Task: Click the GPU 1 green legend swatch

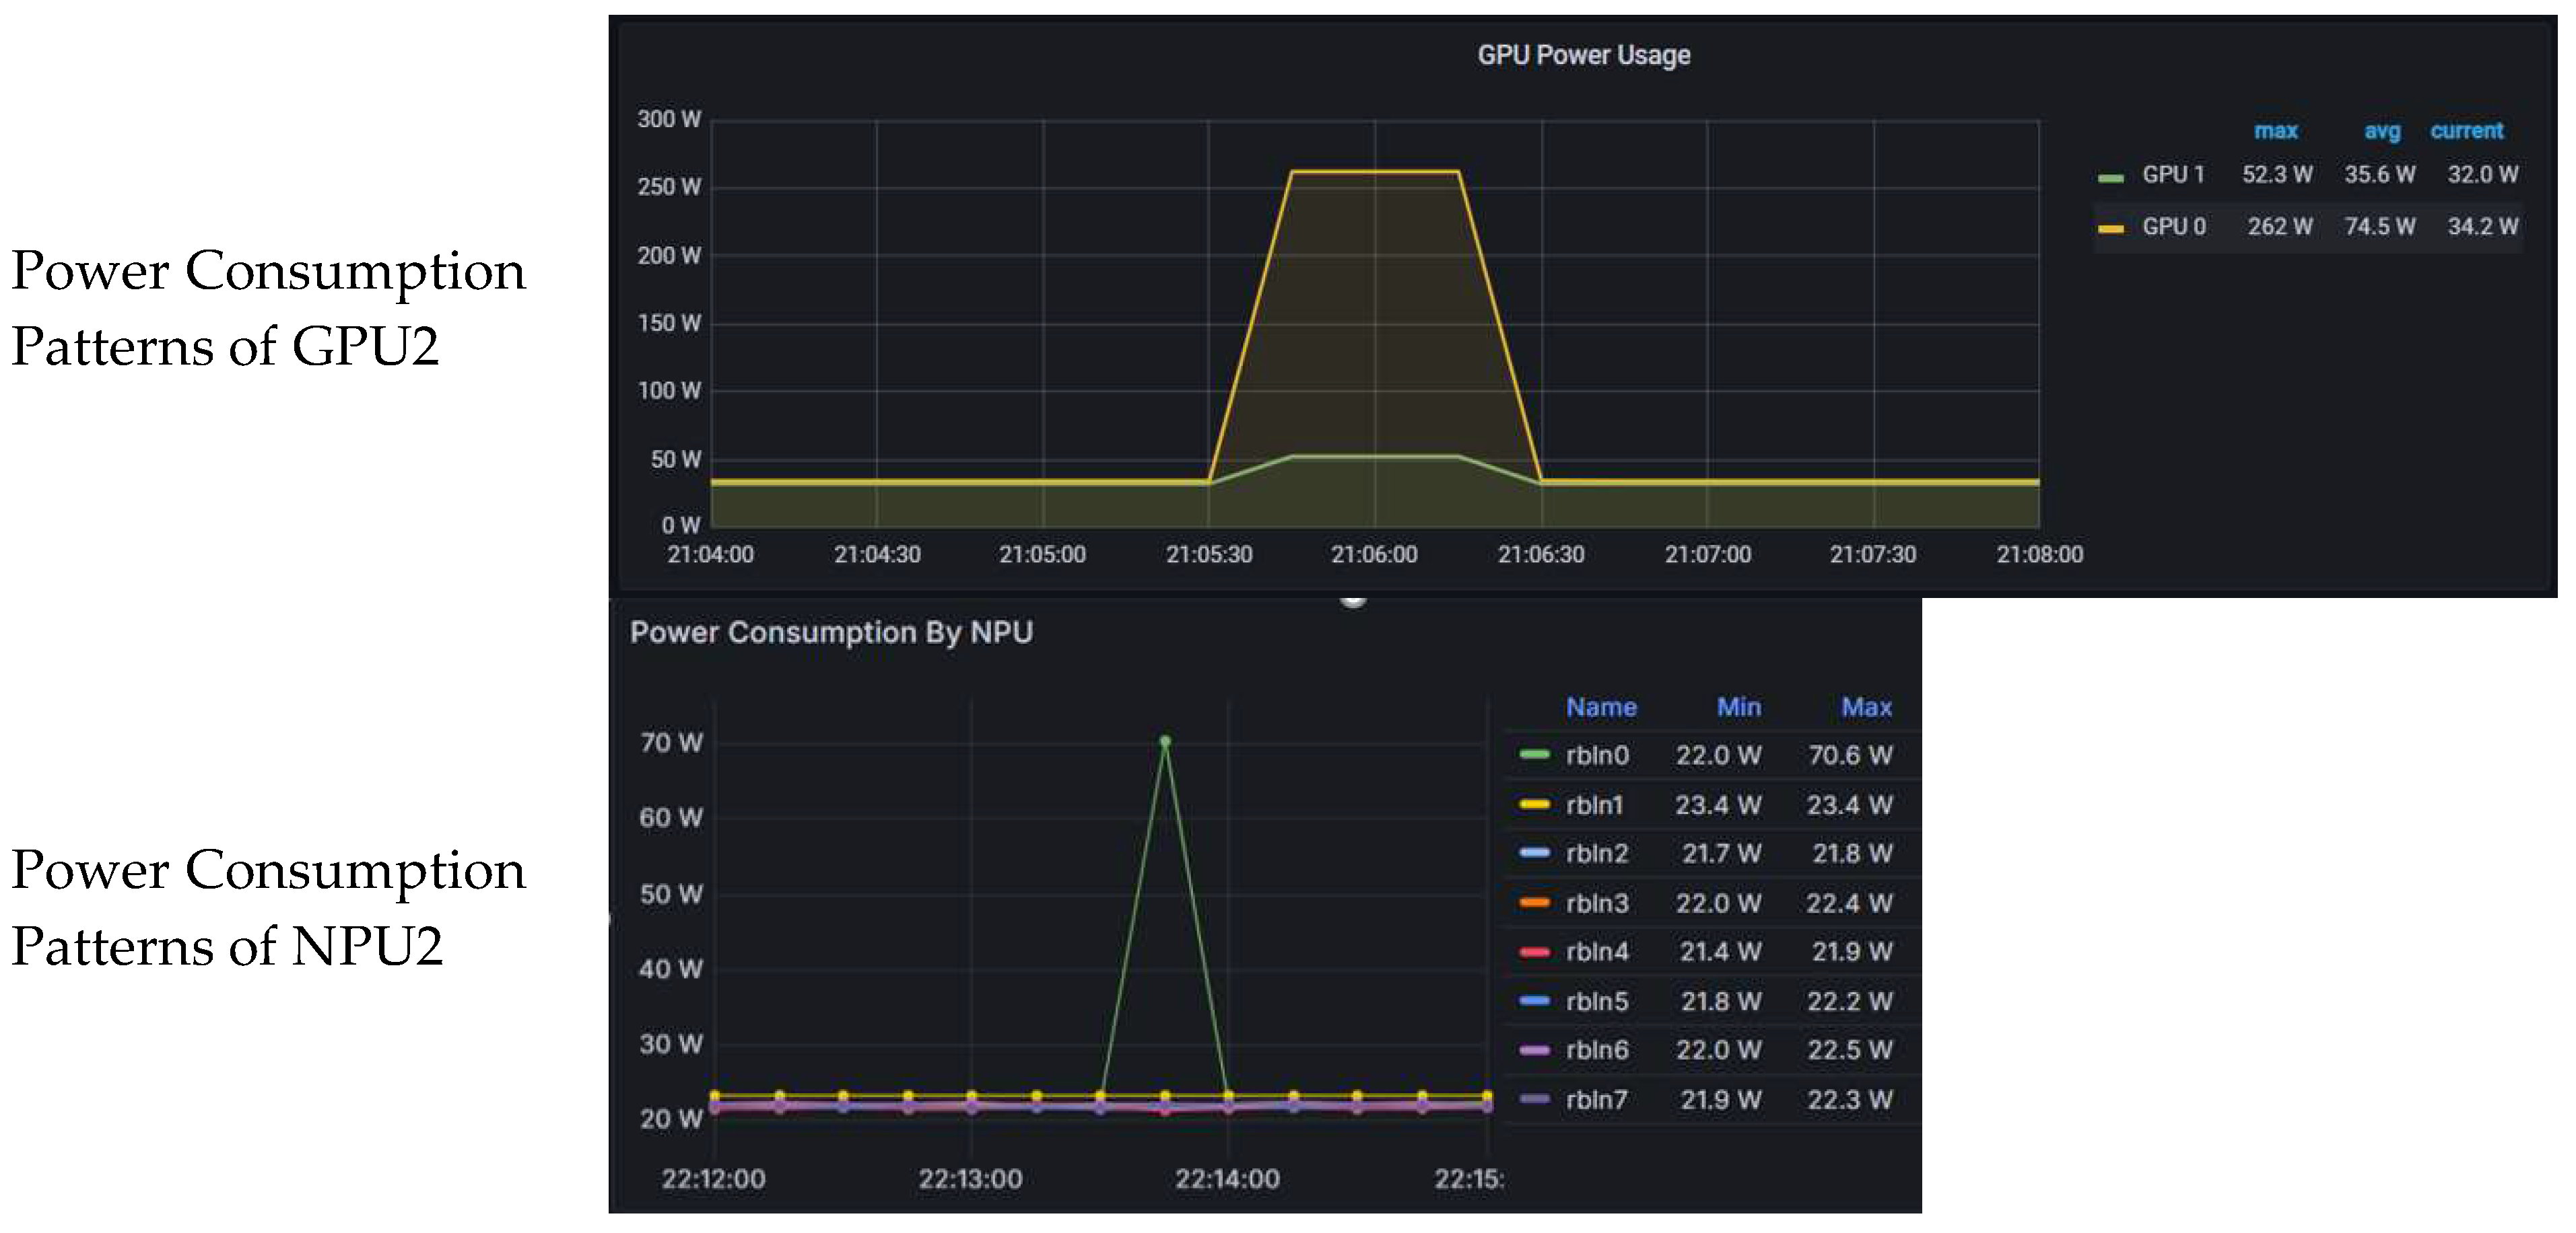Action: tap(2110, 178)
